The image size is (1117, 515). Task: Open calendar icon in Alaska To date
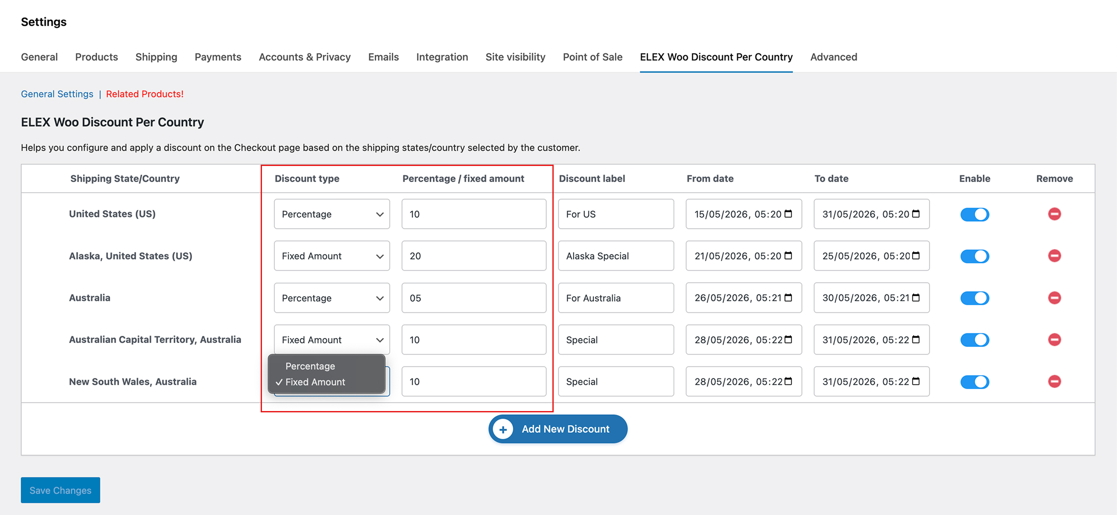point(916,256)
